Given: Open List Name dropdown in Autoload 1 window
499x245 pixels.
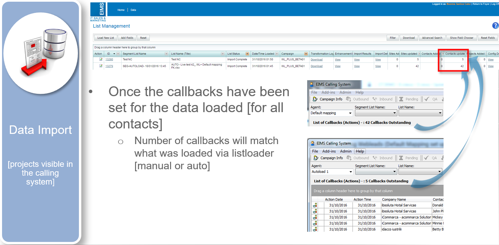Looking at the screenshot, I should [420, 172].
